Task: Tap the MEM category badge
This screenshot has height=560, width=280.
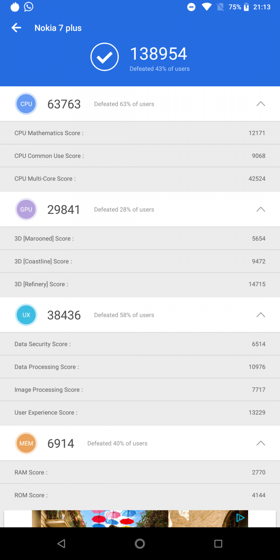Action: pyautogui.click(x=26, y=443)
